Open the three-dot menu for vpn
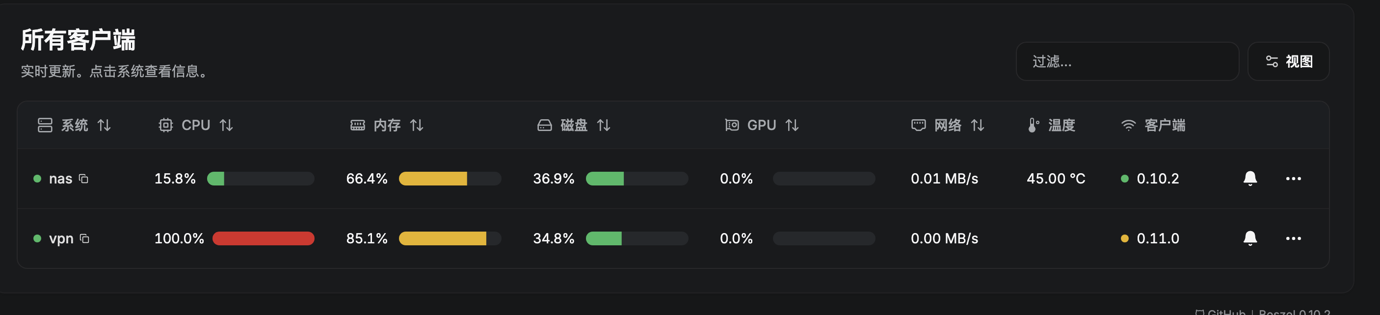The width and height of the screenshot is (1380, 315). click(1293, 238)
